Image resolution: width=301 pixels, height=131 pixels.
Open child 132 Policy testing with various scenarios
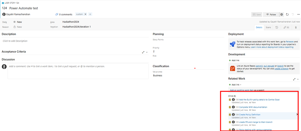pos(255,130)
